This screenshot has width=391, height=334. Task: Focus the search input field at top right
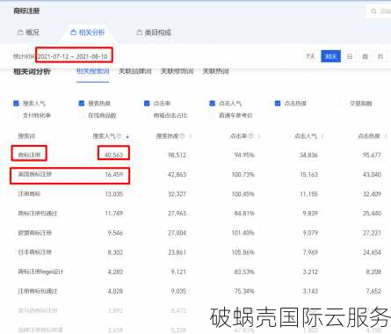(x=379, y=11)
